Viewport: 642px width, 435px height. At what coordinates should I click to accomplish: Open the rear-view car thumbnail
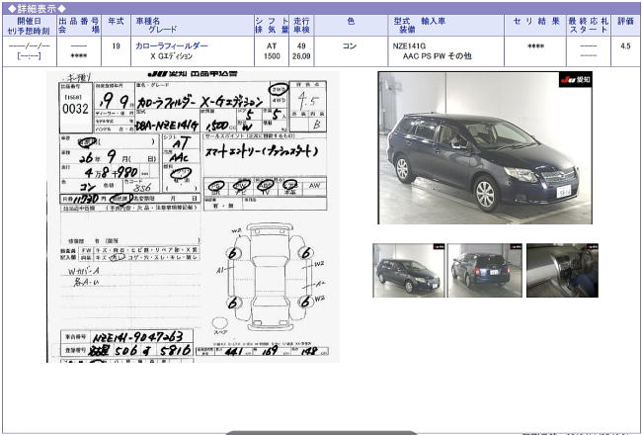click(485, 270)
